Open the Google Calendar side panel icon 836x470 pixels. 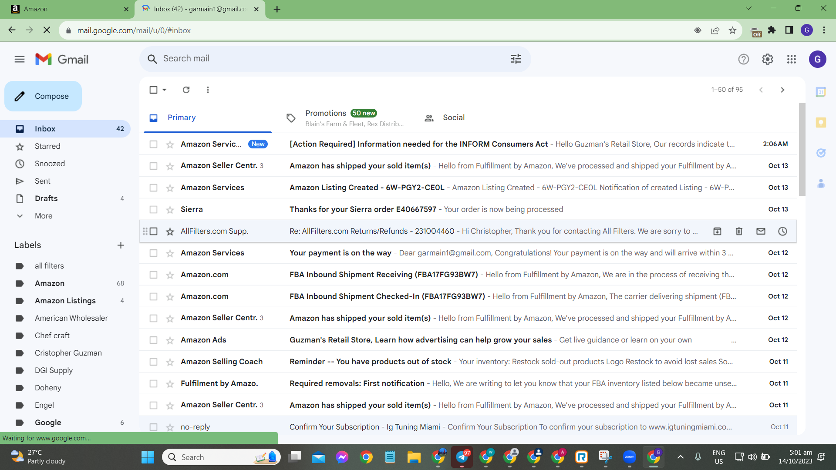[821, 92]
